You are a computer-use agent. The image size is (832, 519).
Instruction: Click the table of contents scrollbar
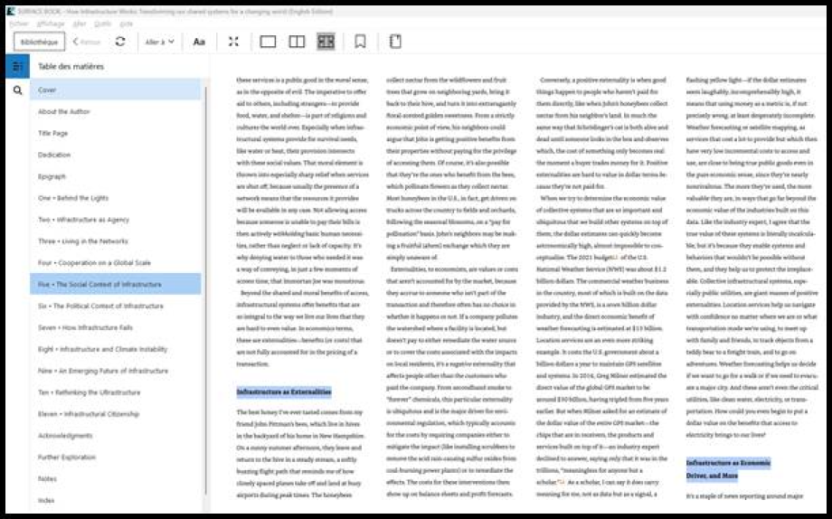click(206, 271)
